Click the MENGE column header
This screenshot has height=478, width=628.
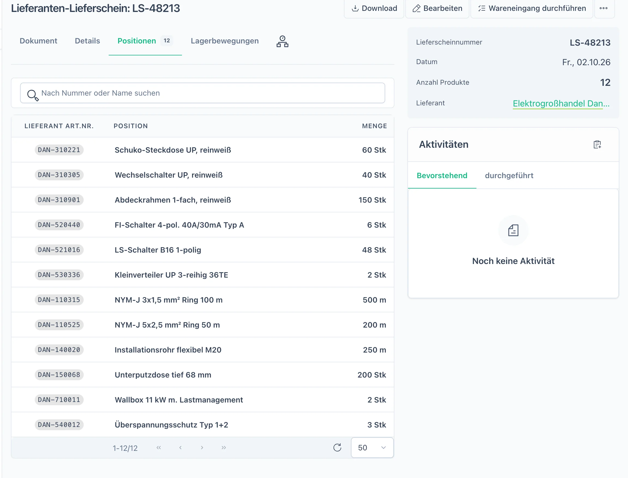[375, 126]
